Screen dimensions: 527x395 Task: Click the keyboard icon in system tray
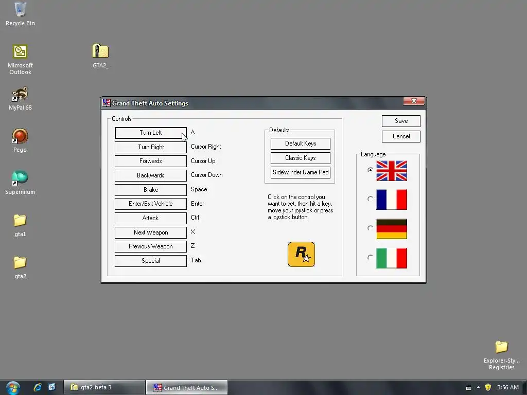[468, 388]
